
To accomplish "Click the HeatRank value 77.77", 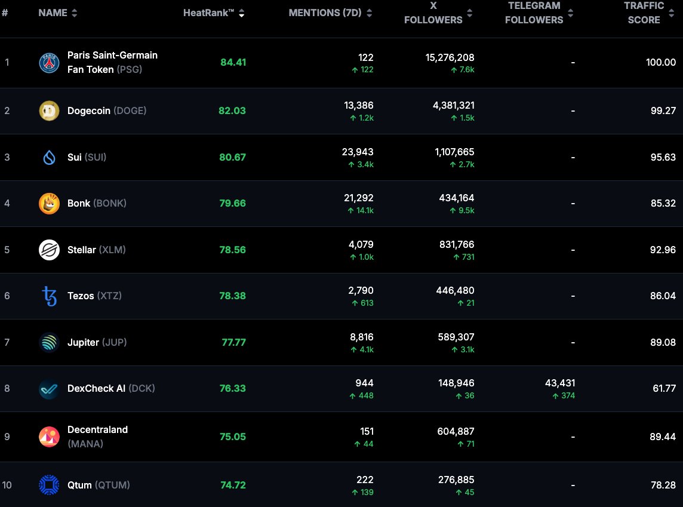I will 234,342.
